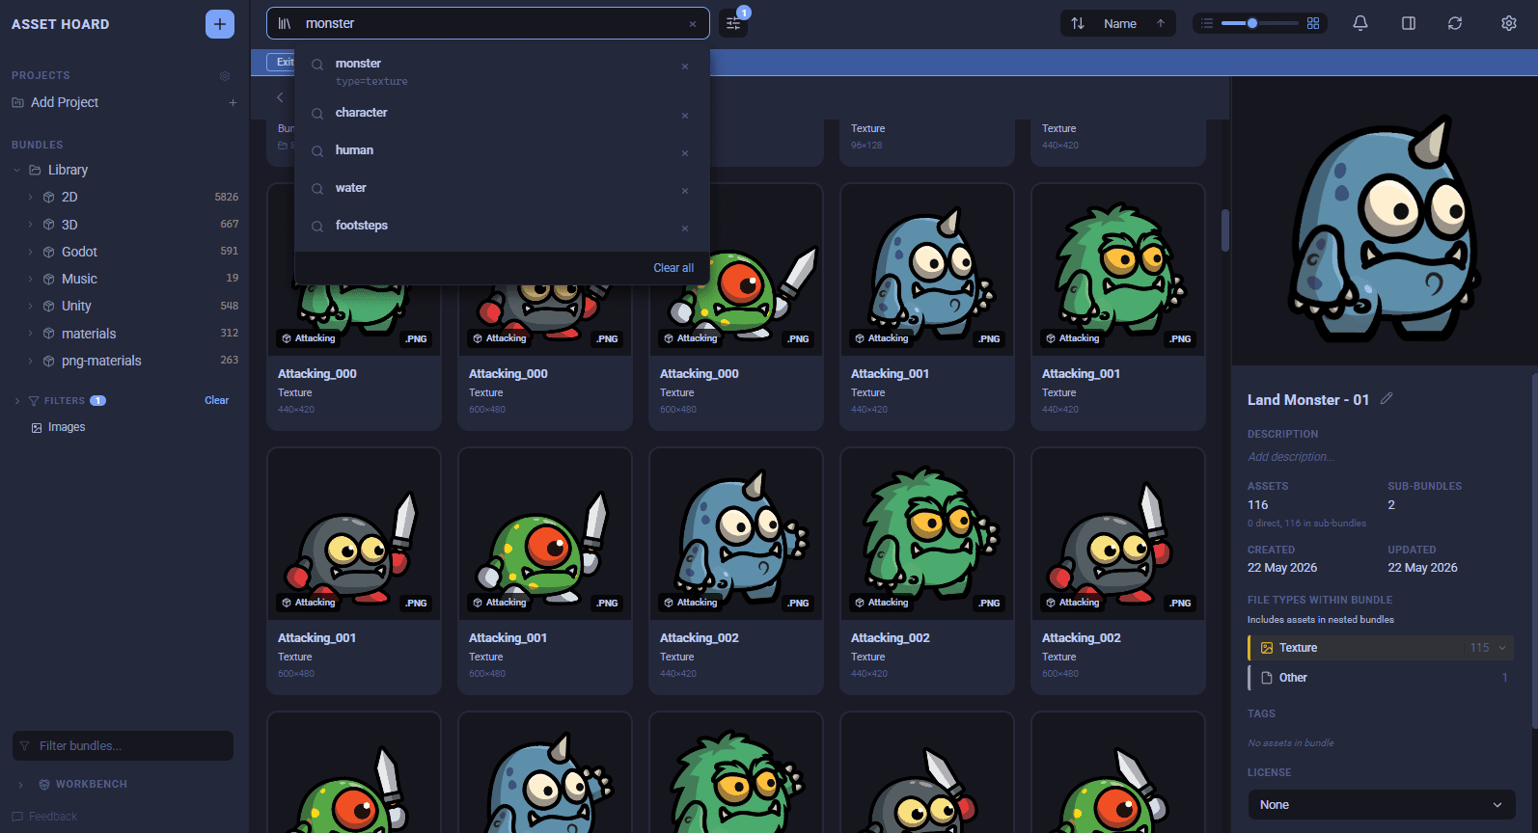Screen dimensions: 1538x833
Task: Switch to grid view icon
Action: 1313,23
